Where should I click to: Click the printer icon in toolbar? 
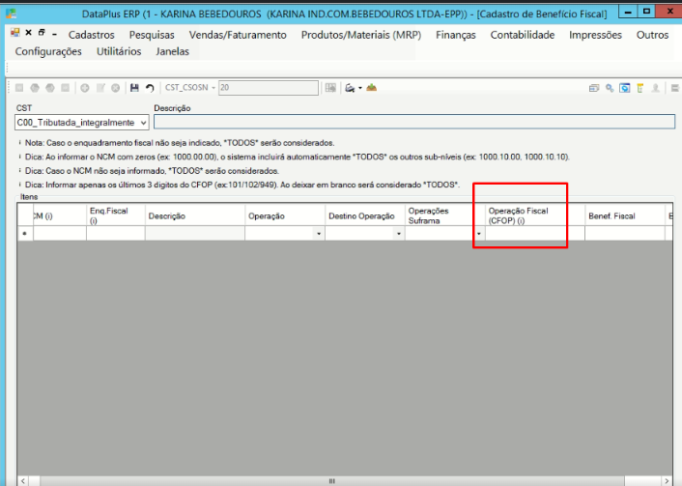[350, 88]
